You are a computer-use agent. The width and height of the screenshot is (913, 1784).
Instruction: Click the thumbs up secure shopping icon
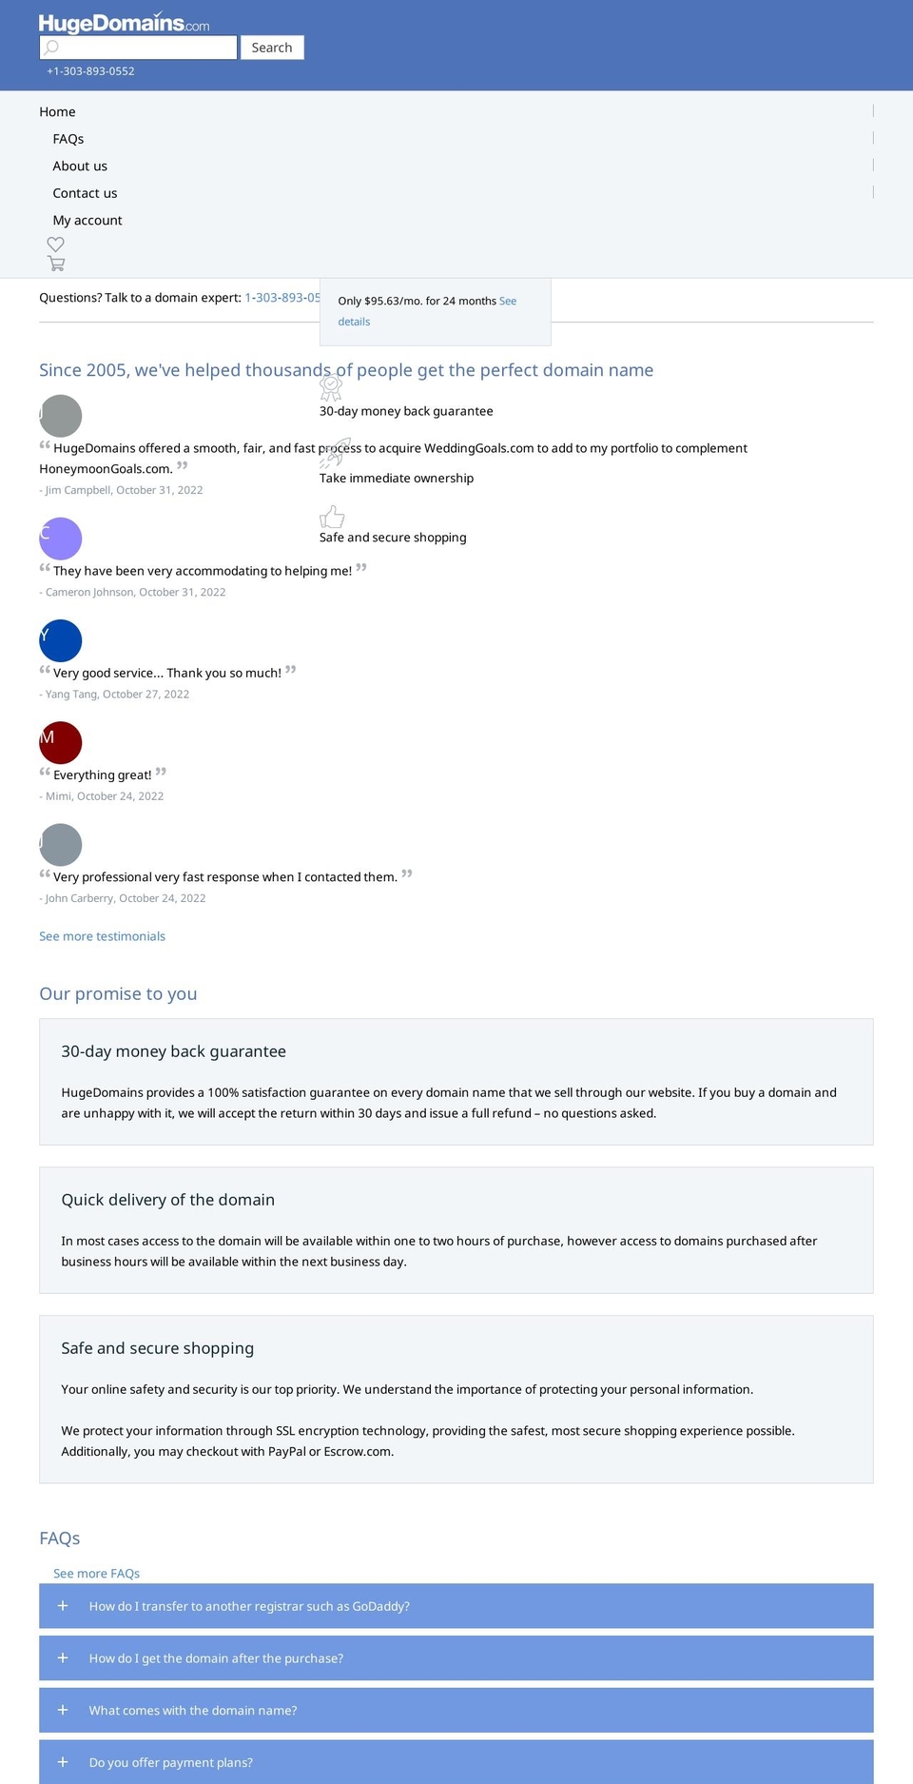click(332, 517)
